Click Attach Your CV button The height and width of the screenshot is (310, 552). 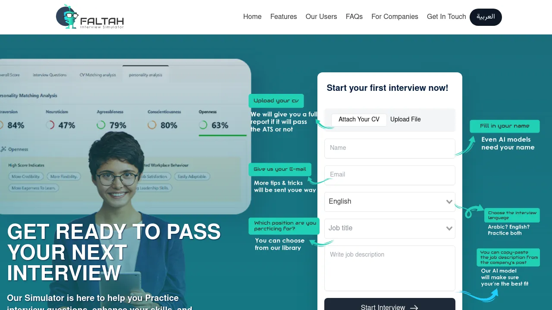(x=359, y=120)
